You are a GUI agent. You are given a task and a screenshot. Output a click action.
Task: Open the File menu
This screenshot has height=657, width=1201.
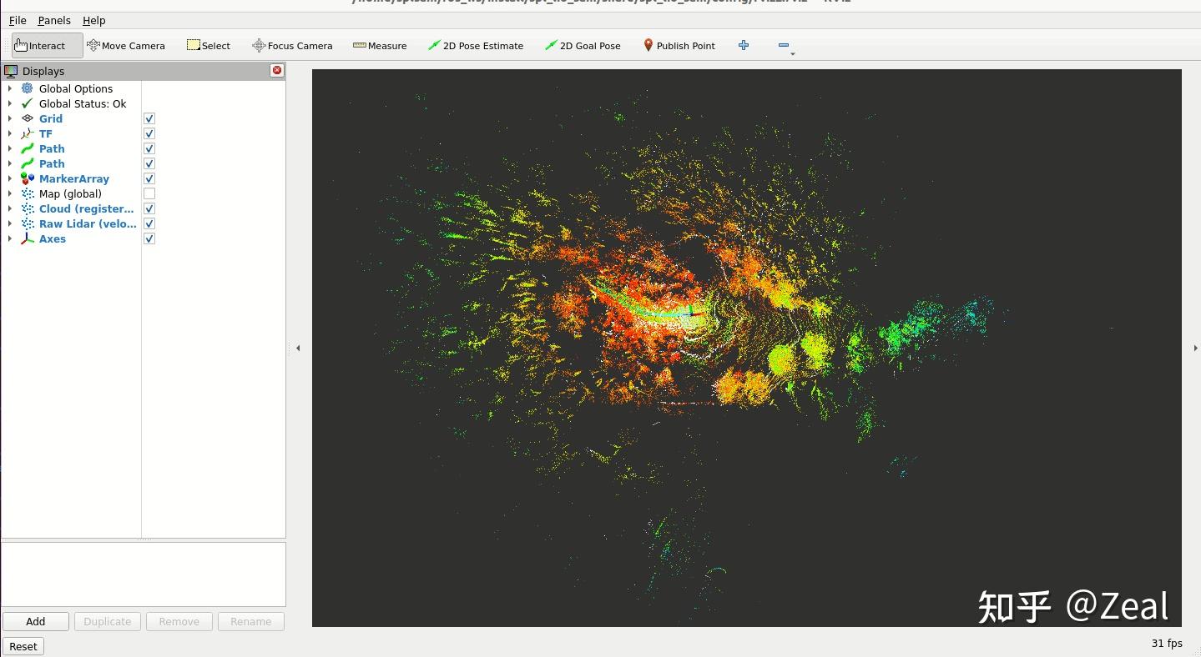coord(18,20)
